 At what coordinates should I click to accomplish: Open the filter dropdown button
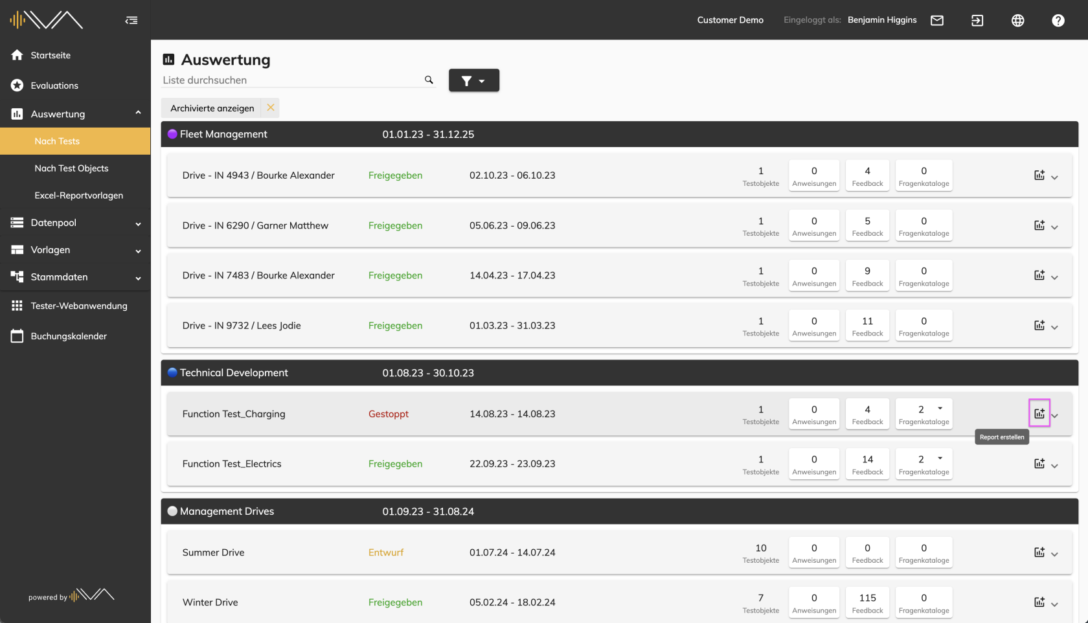[474, 80]
